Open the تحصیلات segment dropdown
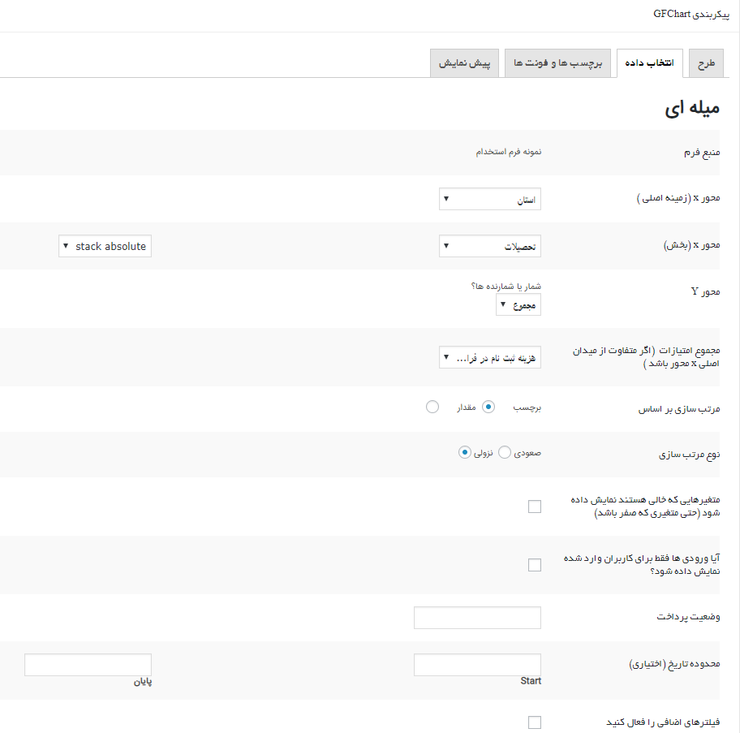740x733 pixels. (489, 247)
